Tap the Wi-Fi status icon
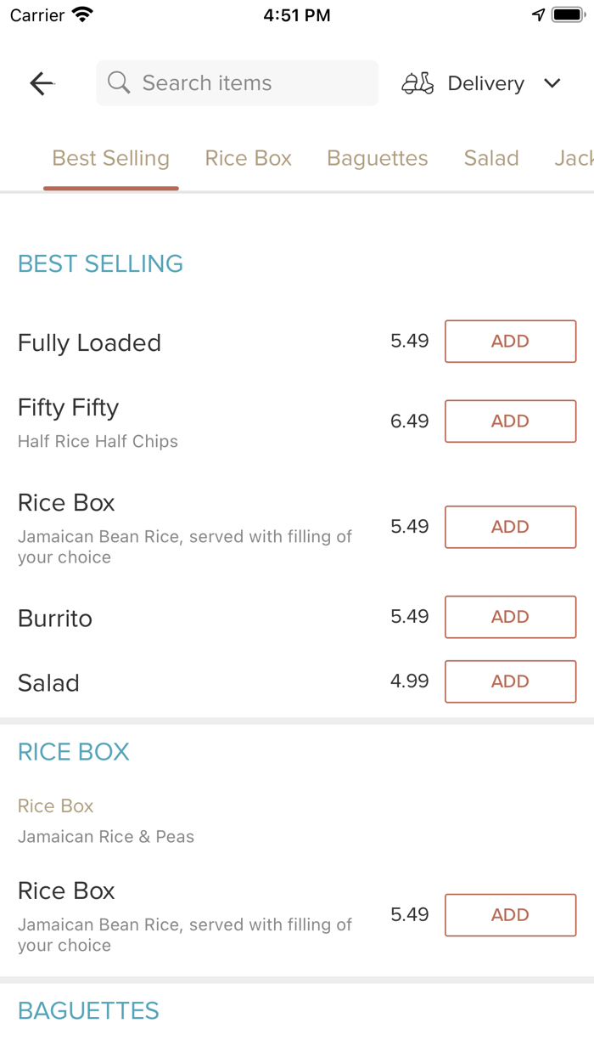 click(x=83, y=14)
